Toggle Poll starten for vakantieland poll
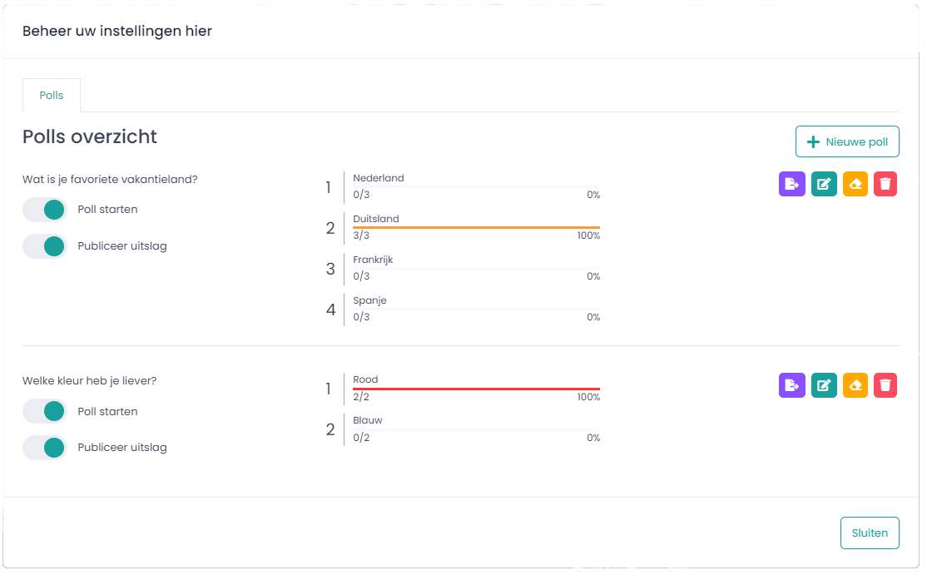This screenshot has height=575, width=927. click(x=45, y=210)
